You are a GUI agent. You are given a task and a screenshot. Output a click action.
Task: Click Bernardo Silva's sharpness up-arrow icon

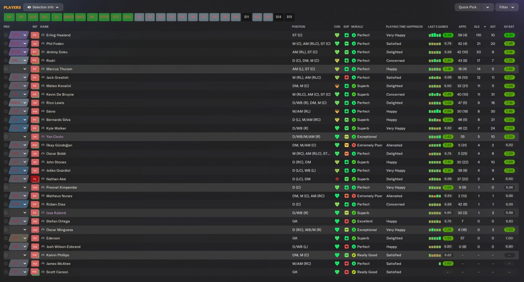(x=346, y=120)
